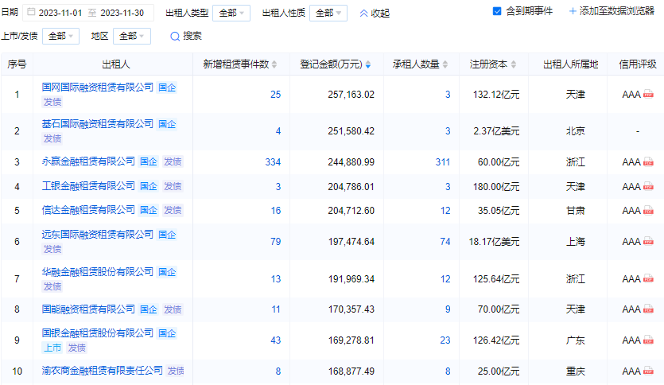The image size is (664, 385).
Task: Click the 出租人 column header
Action: coord(116,64)
